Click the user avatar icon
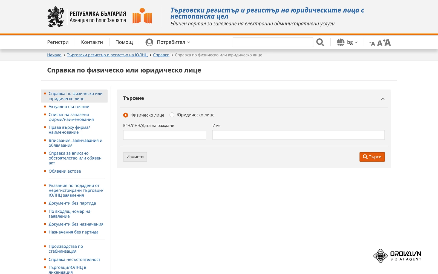 (x=149, y=42)
